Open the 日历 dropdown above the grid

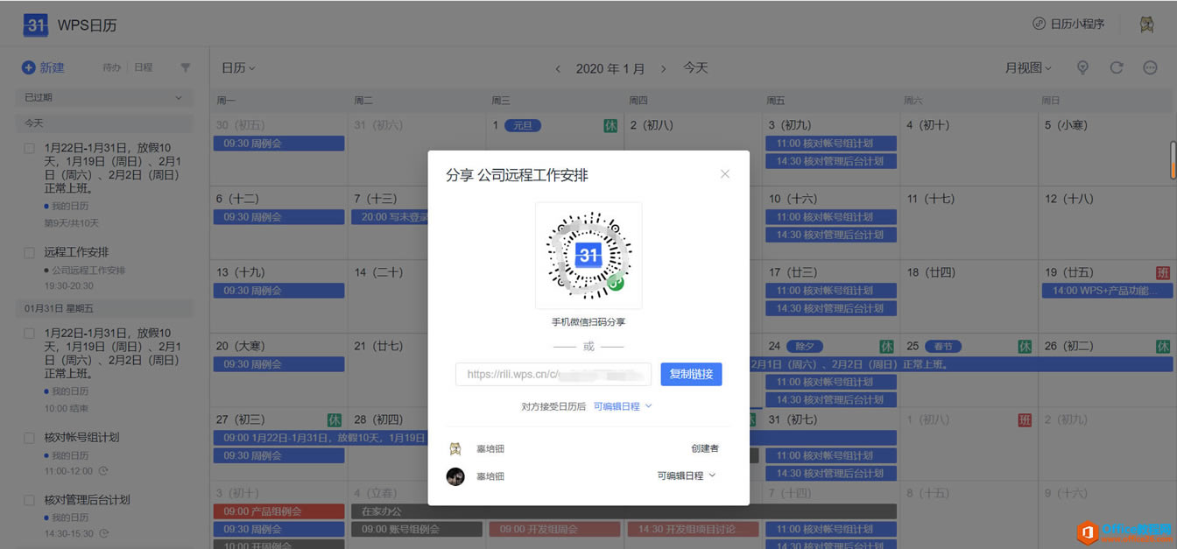pyautogui.click(x=237, y=67)
